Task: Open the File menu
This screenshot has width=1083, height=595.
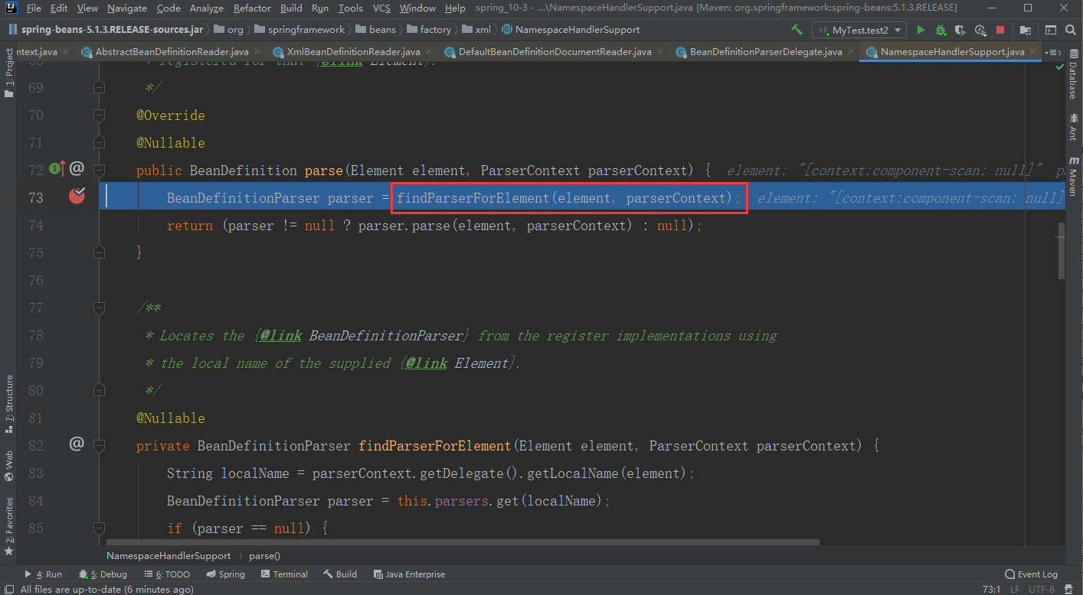Action: pos(34,8)
